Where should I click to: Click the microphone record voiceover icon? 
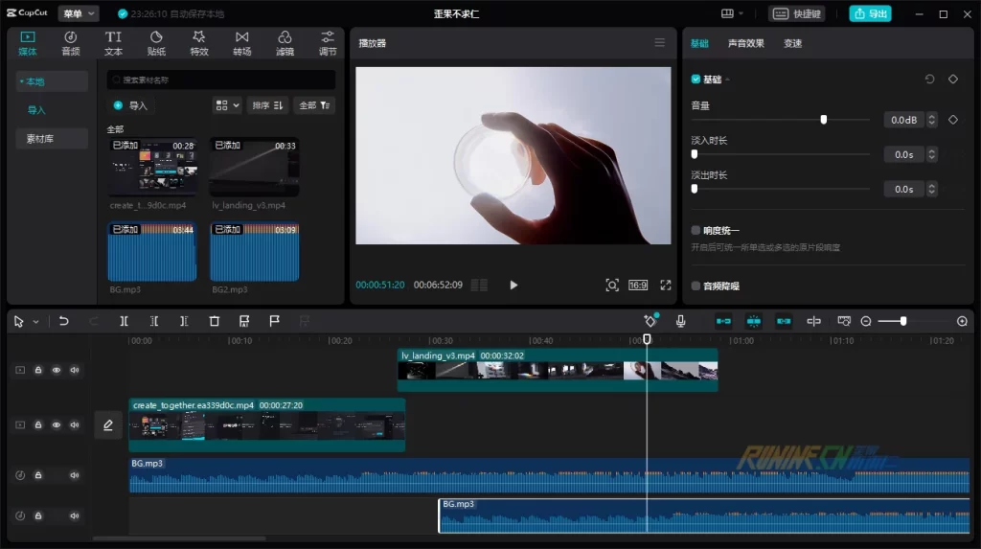680,322
